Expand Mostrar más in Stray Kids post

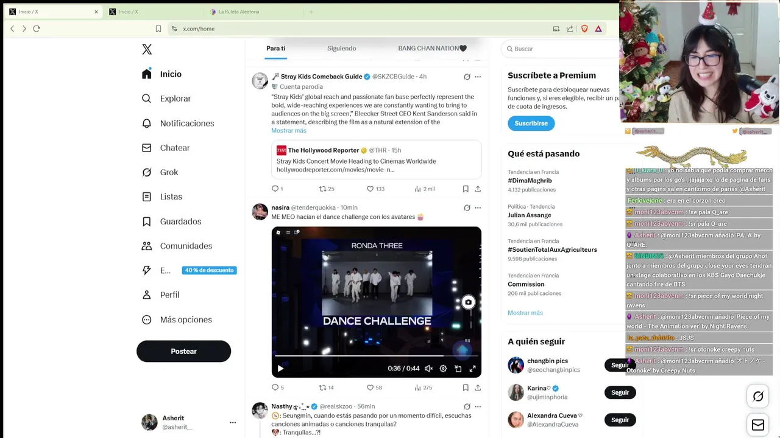point(289,131)
